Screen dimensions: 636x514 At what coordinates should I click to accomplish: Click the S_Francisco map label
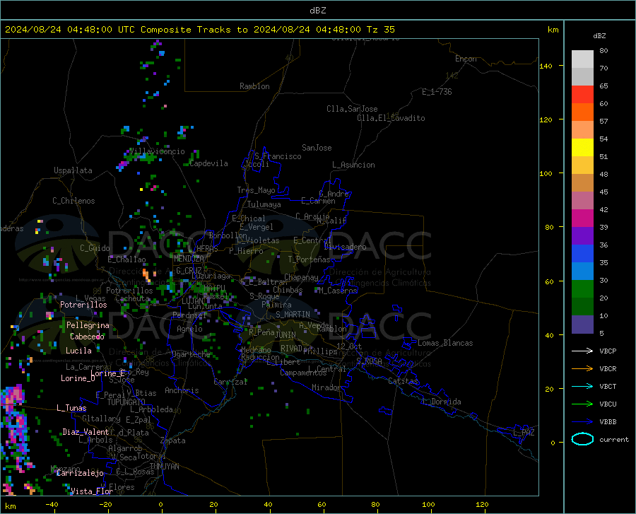pyautogui.click(x=278, y=156)
